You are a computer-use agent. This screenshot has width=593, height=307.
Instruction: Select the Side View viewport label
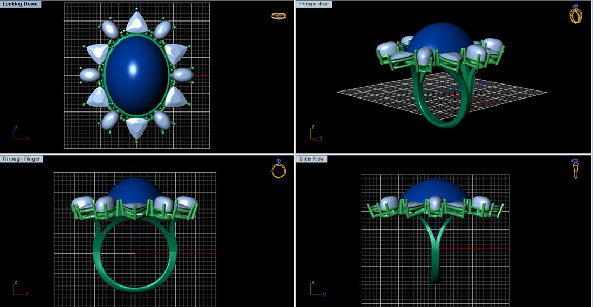[x=313, y=159]
